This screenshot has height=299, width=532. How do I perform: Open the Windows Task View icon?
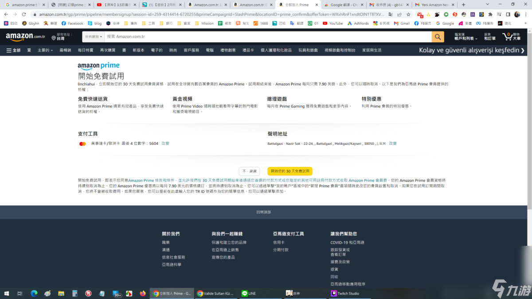tap(20, 293)
